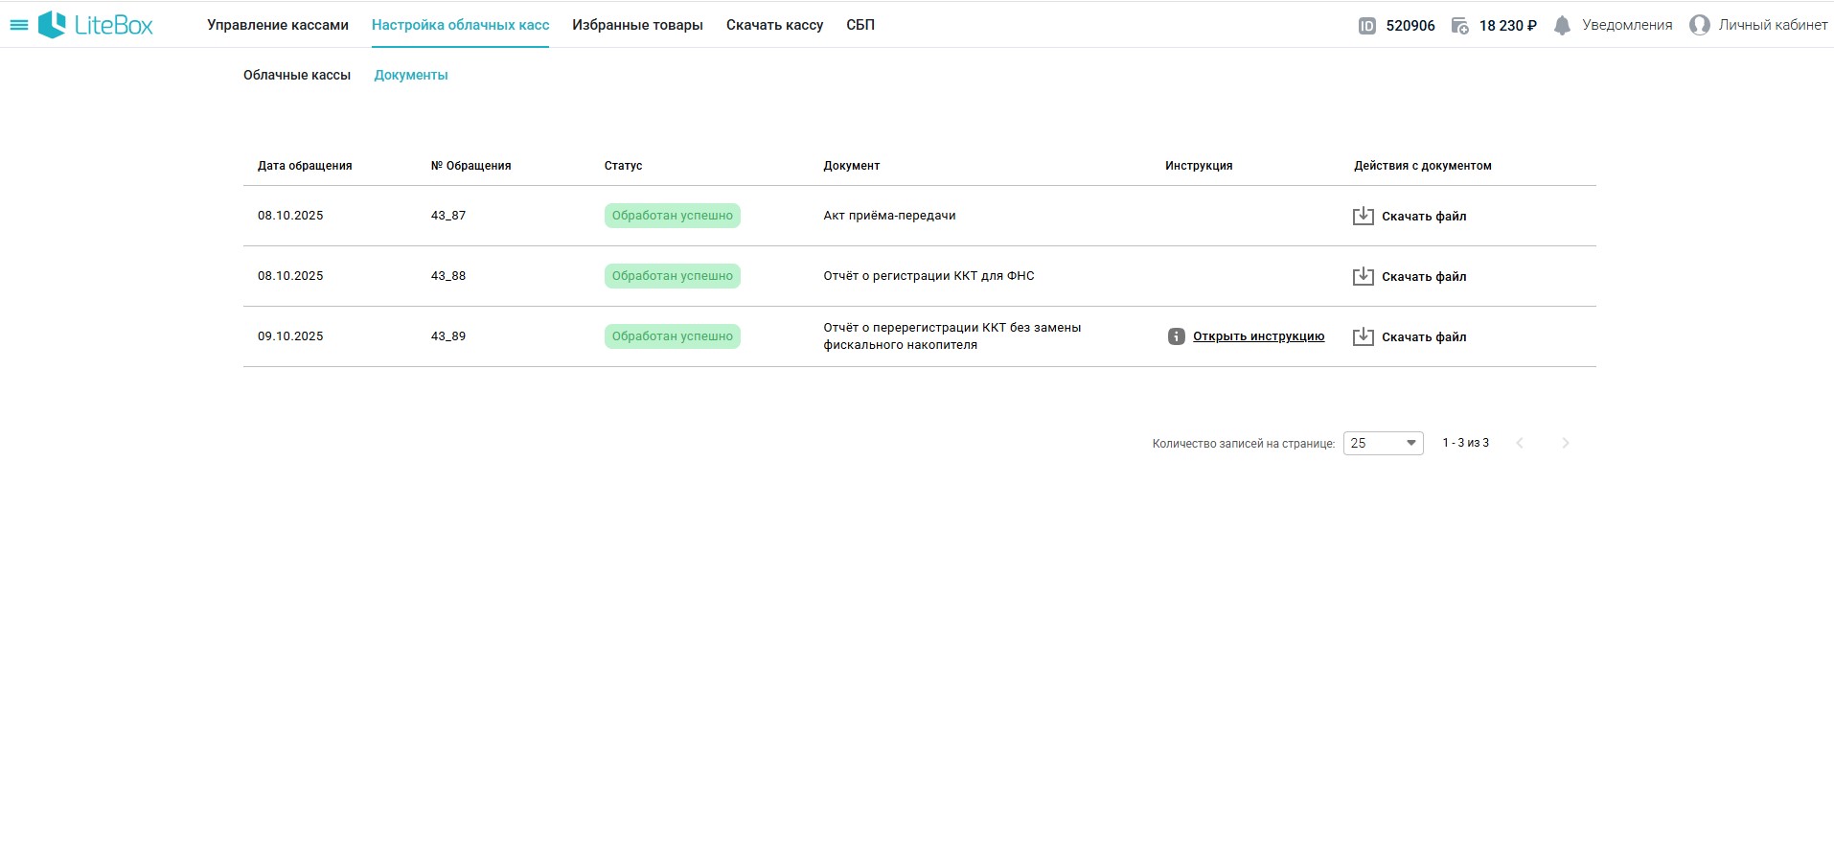Click Скачать файл for request 43_89
The height and width of the screenshot is (855, 1834).
[1423, 336]
